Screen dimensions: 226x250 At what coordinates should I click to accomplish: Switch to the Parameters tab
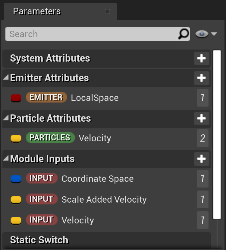click(x=37, y=11)
